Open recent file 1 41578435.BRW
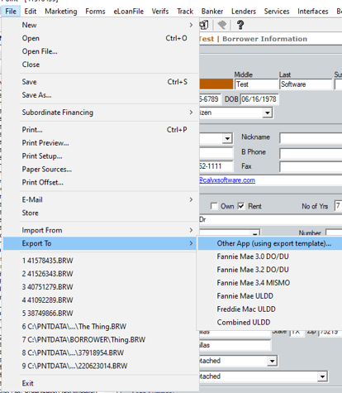Viewport: 342px width, 393px height. click(101, 261)
